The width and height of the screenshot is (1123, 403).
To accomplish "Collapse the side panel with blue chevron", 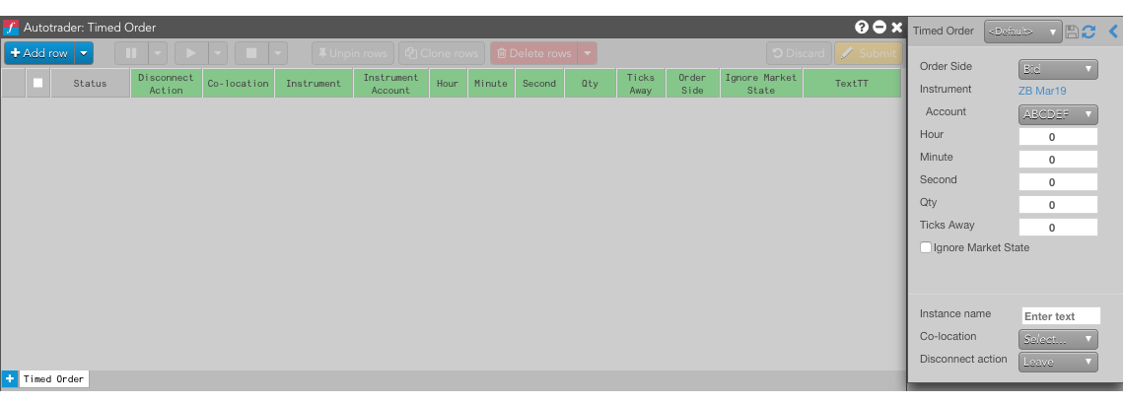I will tap(1113, 32).
